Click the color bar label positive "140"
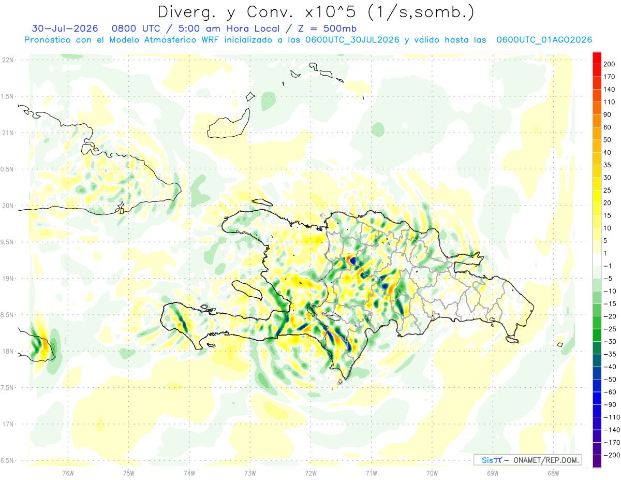The image size is (621, 480). (610, 90)
